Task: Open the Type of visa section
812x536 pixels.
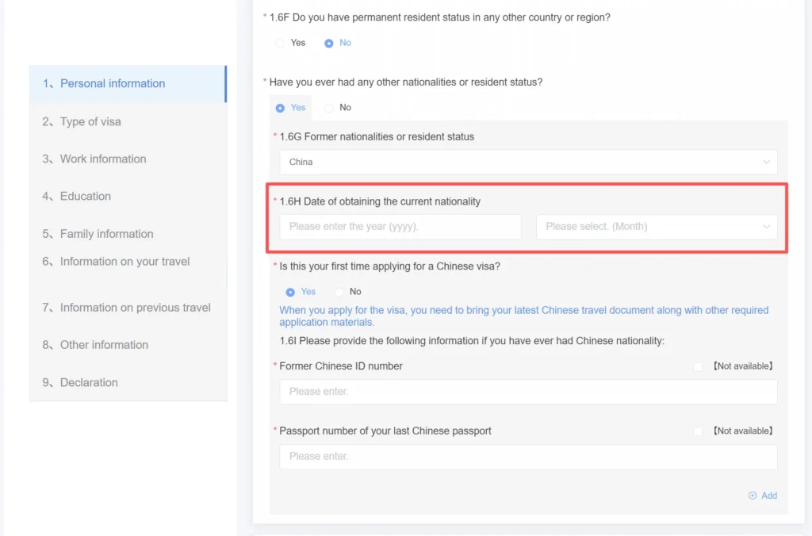Action: pos(90,121)
